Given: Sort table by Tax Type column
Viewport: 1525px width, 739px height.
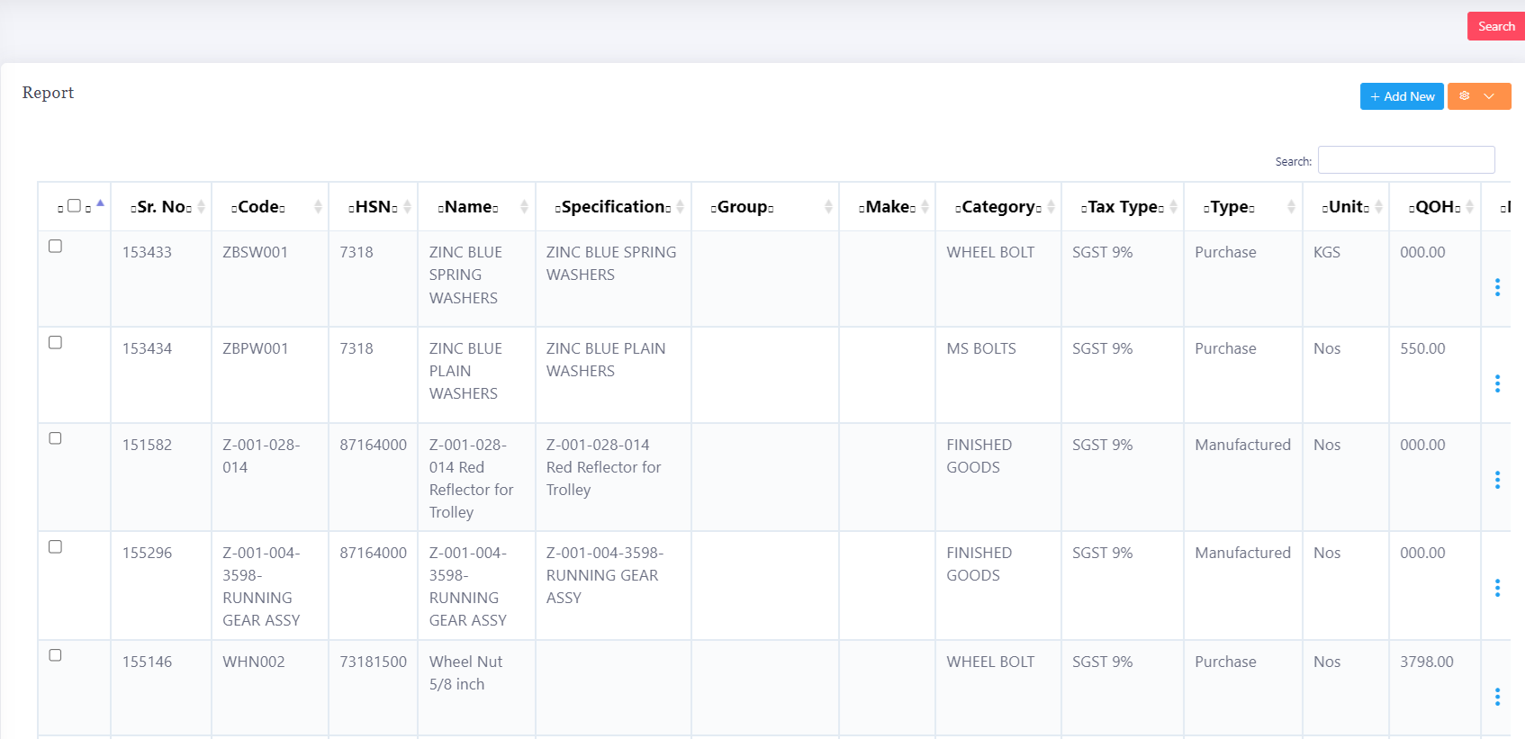Looking at the screenshot, I should 1123,207.
